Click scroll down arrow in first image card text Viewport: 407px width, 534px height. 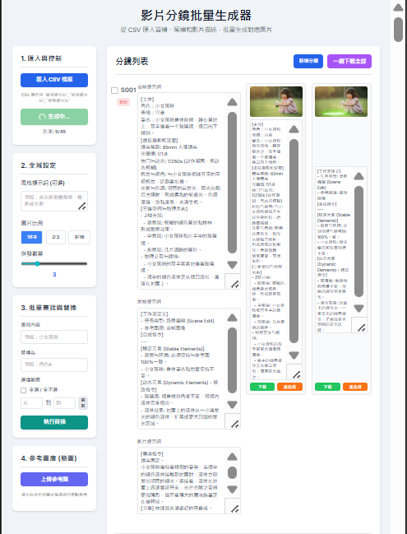(x=294, y=355)
